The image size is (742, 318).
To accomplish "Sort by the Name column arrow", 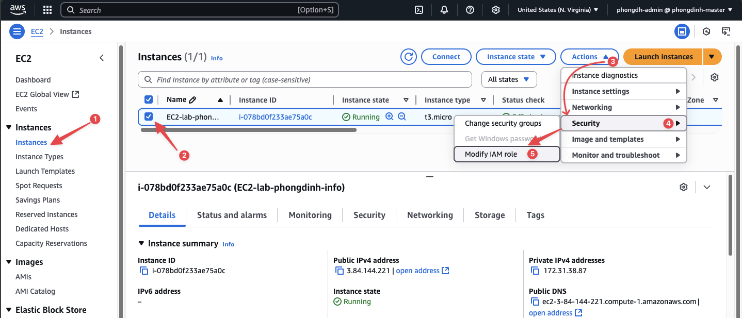I will click(220, 100).
